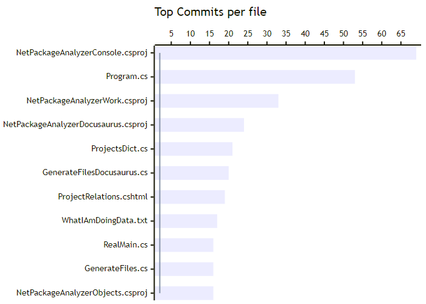Click the 5 tick label on the axis
426x304 pixels.
click(171, 33)
